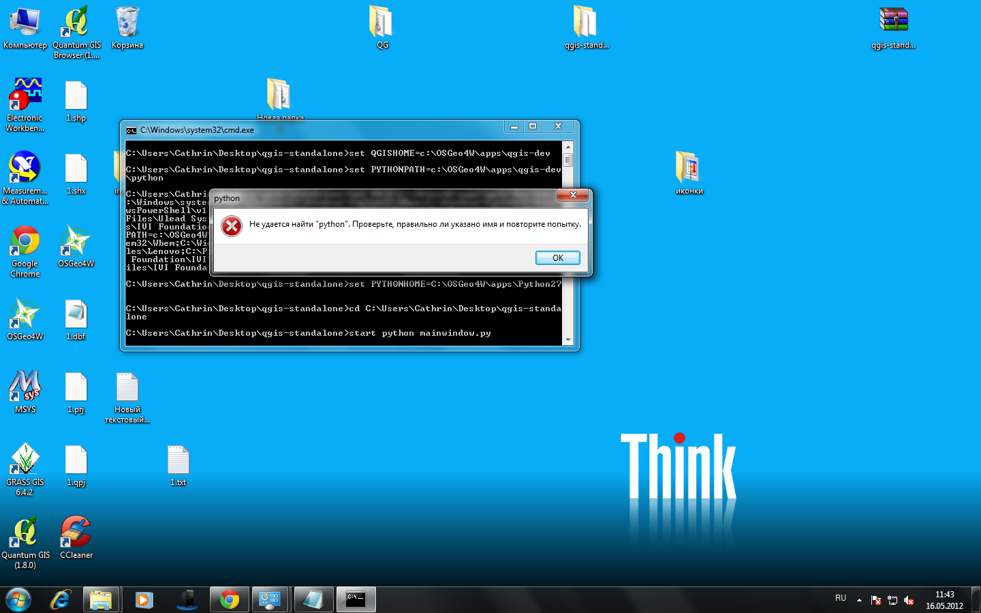Select the 1.qpj file icon
This screenshot has width=981, height=613.
pos(76,465)
